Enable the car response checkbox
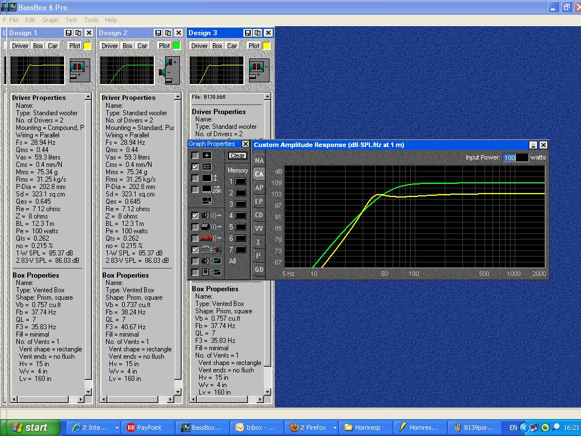Image resolution: width=581 pixels, height=436 pixels. point(195,238)
